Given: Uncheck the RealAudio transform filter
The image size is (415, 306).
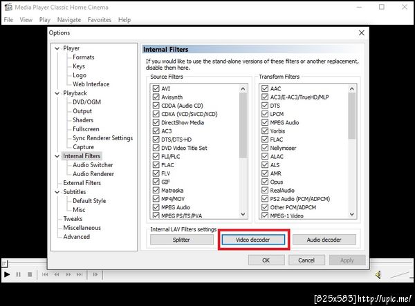Looking at the screenshot, I should 265,190.
